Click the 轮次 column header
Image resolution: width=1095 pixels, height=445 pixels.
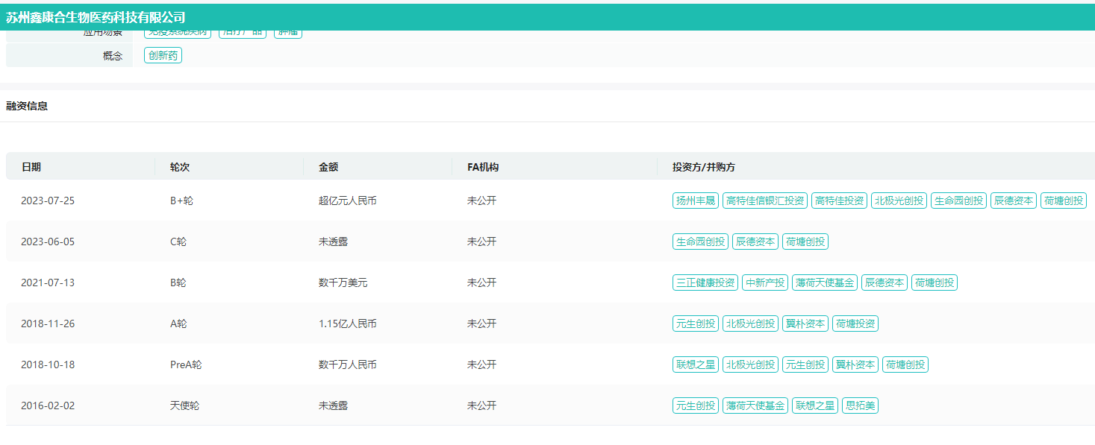[x=180, y=167]
